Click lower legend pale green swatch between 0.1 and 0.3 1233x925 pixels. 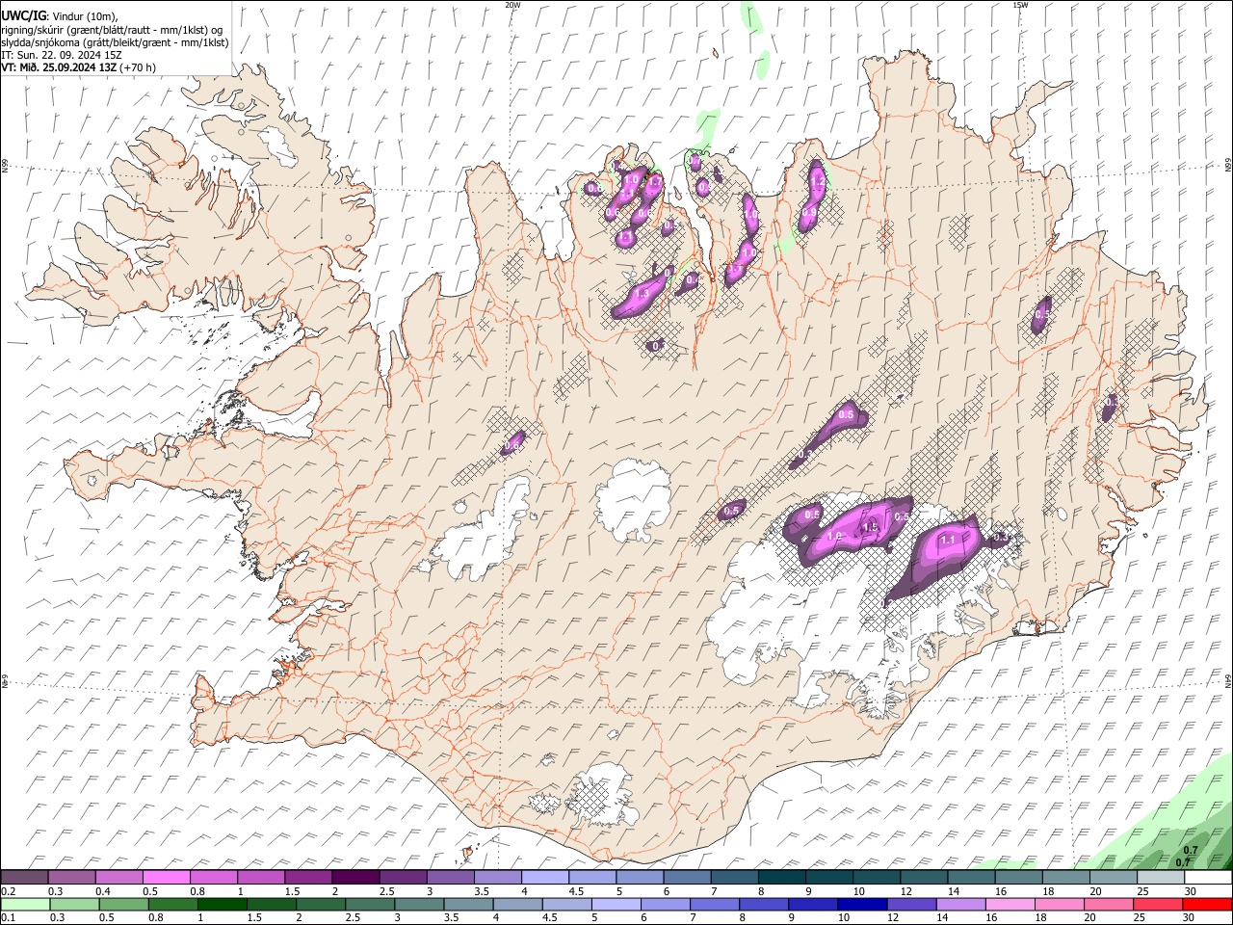(x=25, y=904)
